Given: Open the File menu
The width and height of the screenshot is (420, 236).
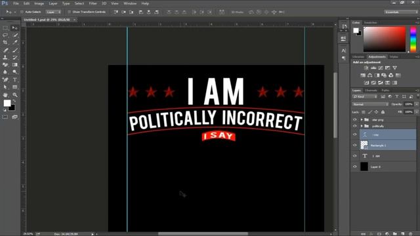Looking at the screenshot, I should (x=16, y=3).
